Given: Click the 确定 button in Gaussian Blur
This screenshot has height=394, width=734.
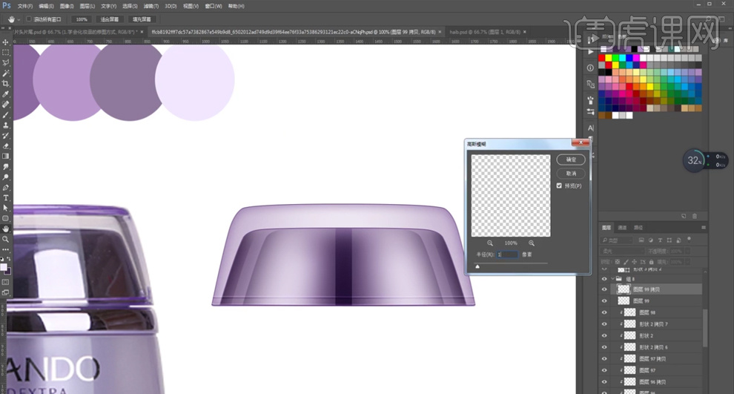Looking at the screenshot, I should tap(570, 160).
